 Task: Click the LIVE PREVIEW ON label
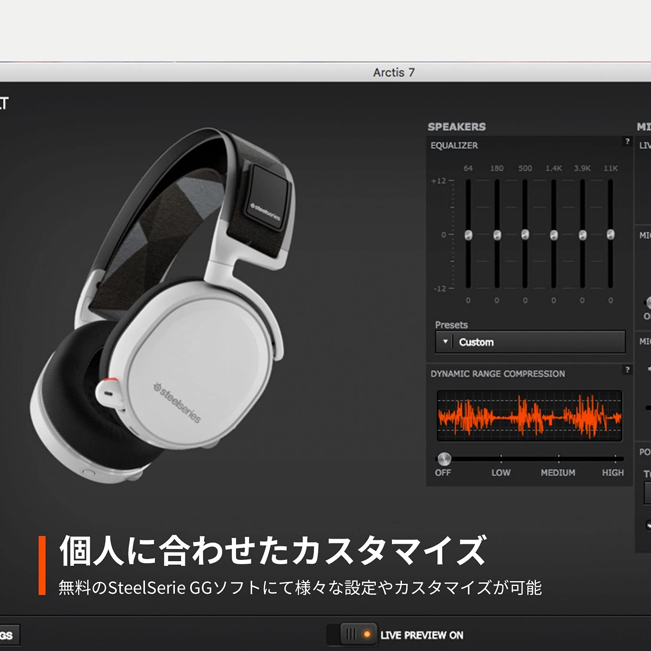click(422, 635)
